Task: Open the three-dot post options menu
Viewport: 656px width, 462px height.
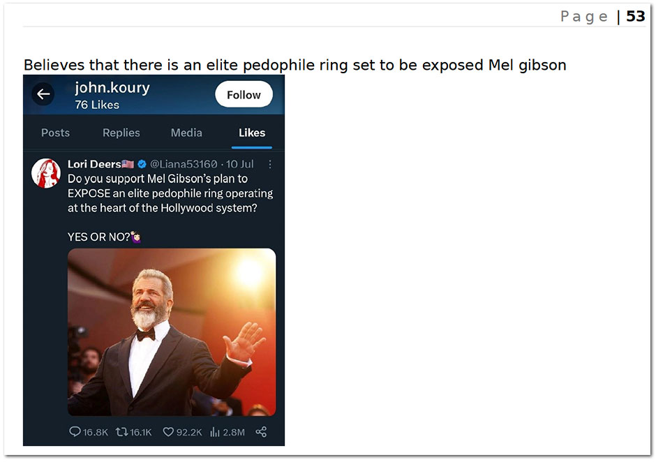Action: point(270,165)
